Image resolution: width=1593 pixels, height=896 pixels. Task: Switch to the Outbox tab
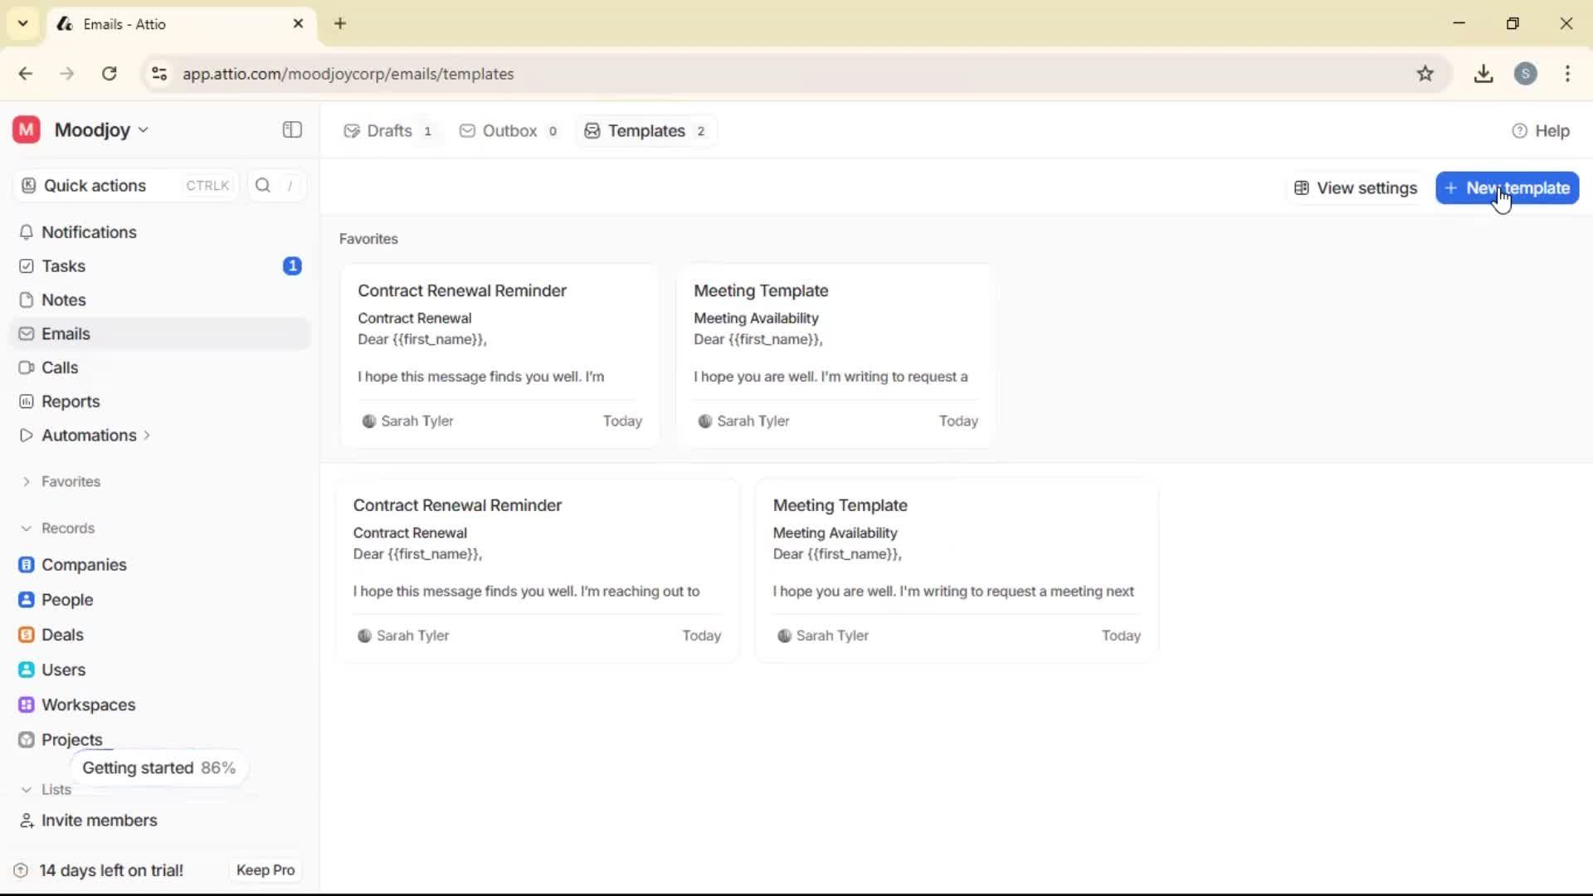point(509,130)
